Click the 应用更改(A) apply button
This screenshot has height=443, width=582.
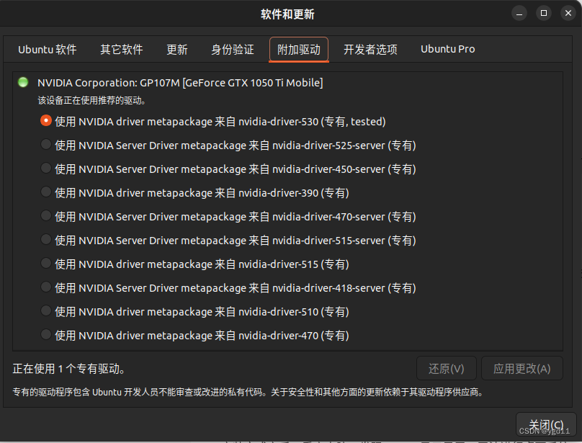pos(522,368)
